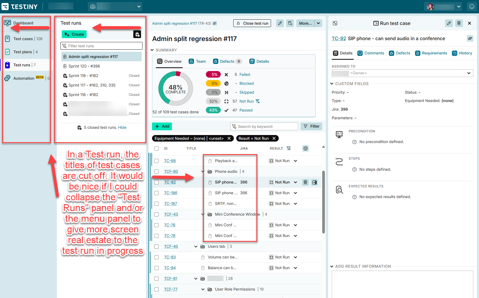Click the Passed checkmark icon
The width and height of the screenshot is (479, 298).
(x=226, y=110)
